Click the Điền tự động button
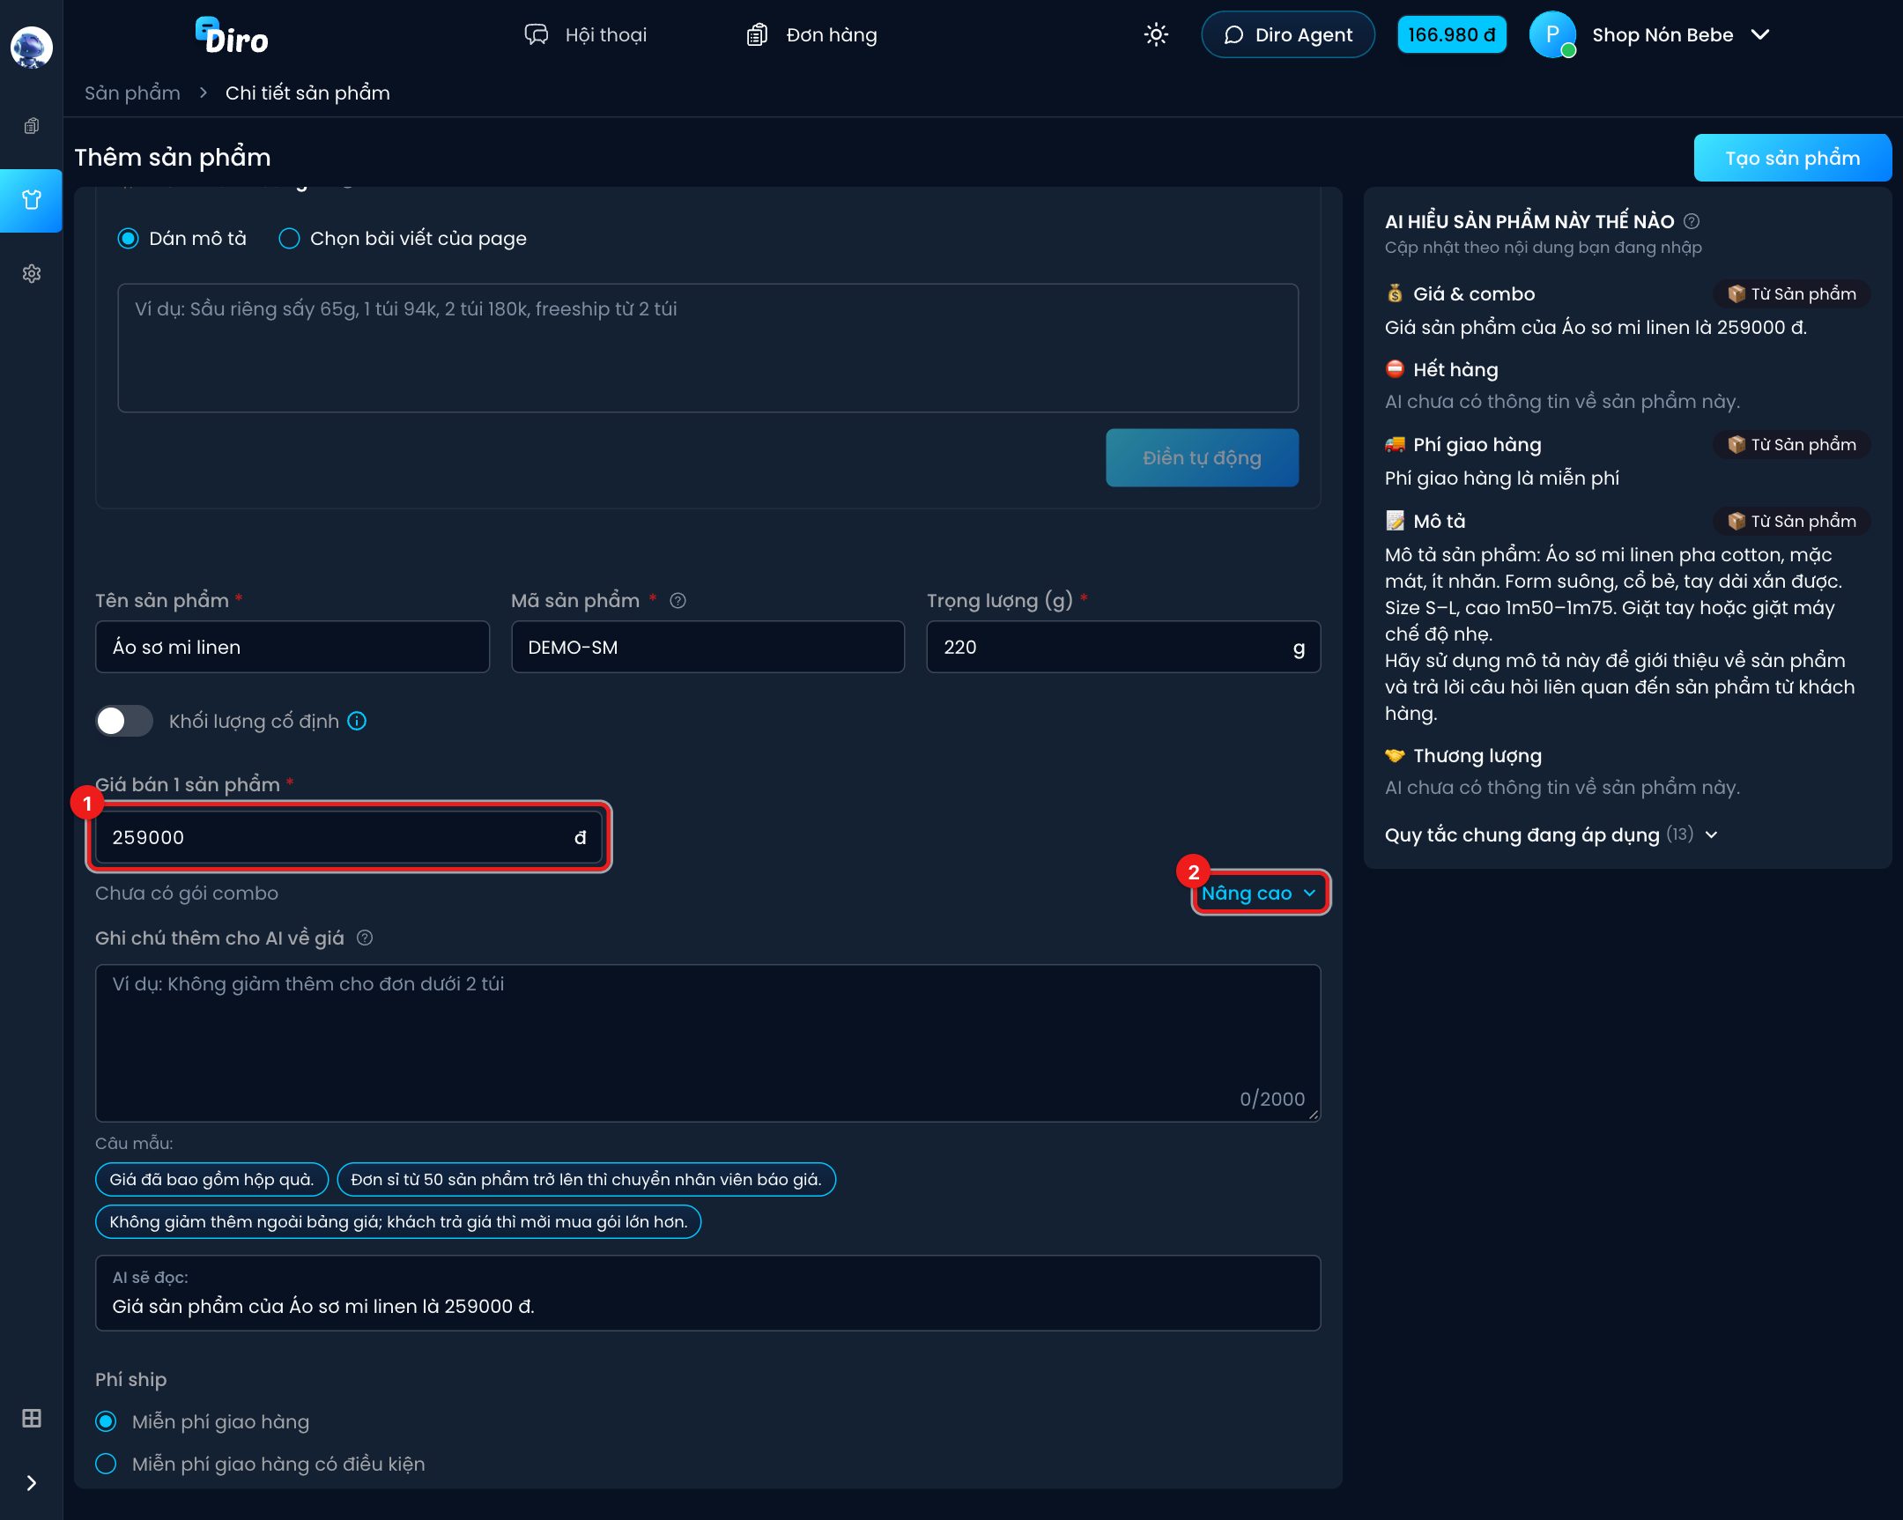 (x=1202, y=458)
